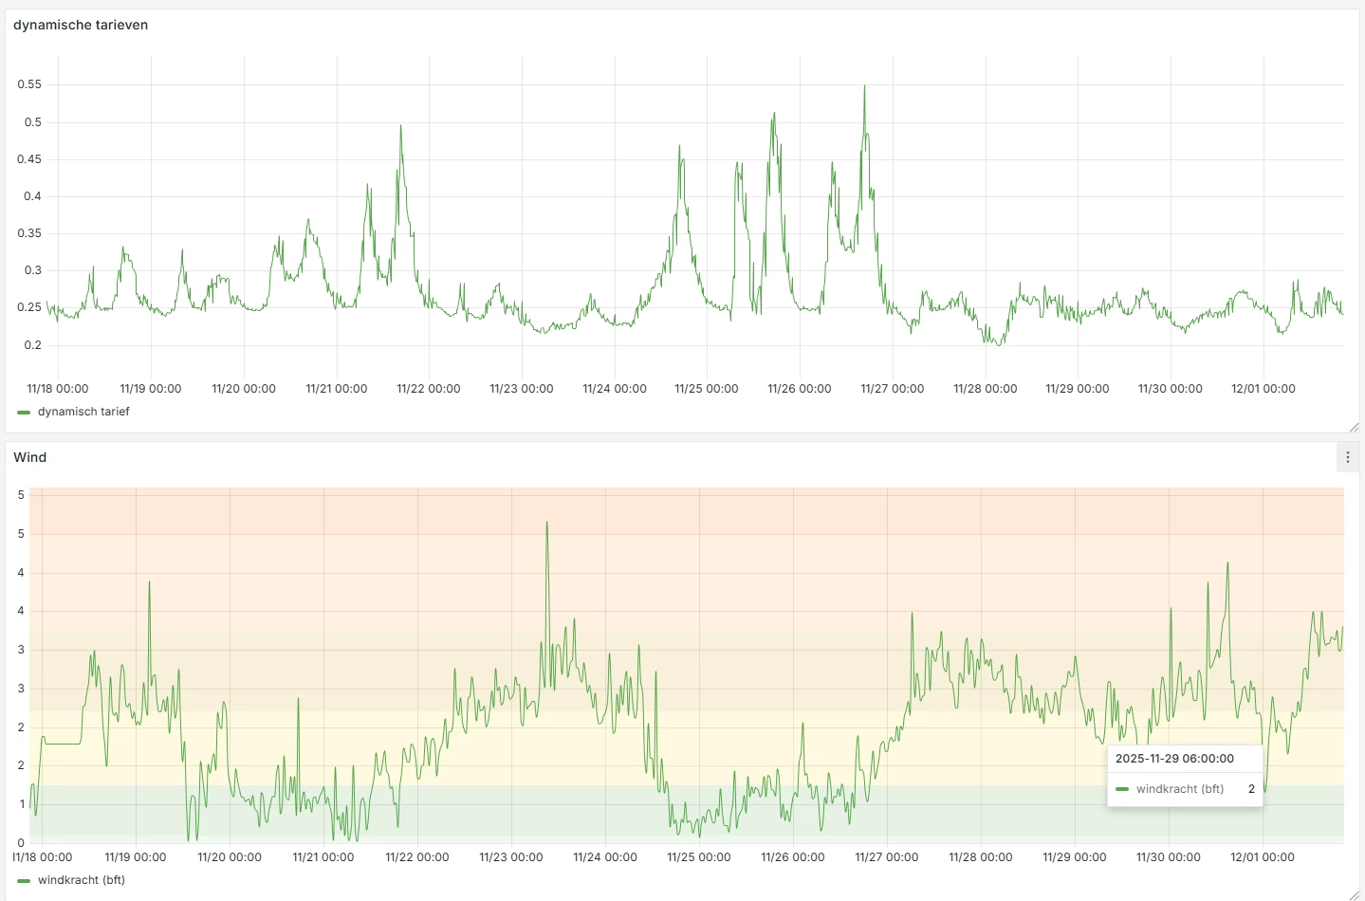Click the tooltip timestamp 2025-11-29 06:00:00
Viewport: 1365px width, 901px height.
pyautogui.click(x=1174, y=759)
